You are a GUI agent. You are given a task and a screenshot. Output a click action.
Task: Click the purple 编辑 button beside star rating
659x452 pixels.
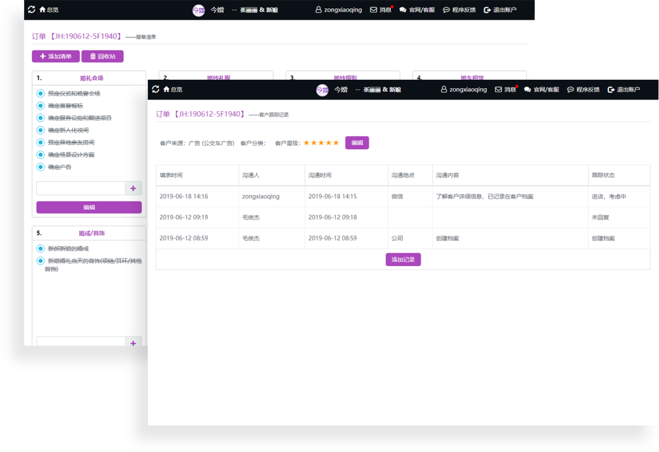(x=357, y=142)
